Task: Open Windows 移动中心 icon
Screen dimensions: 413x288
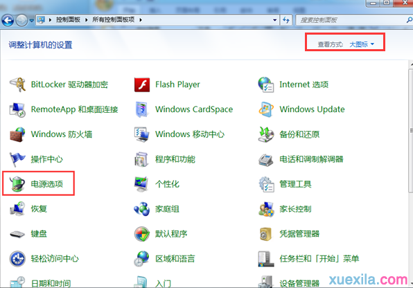Action: 142,134
